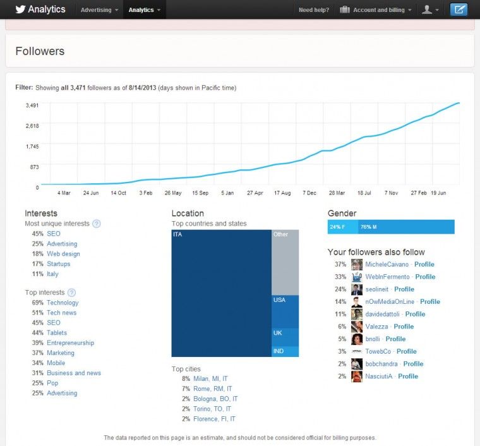Click davidedattoli's avatar picture
480x446 pixels.
pos(357,315)
